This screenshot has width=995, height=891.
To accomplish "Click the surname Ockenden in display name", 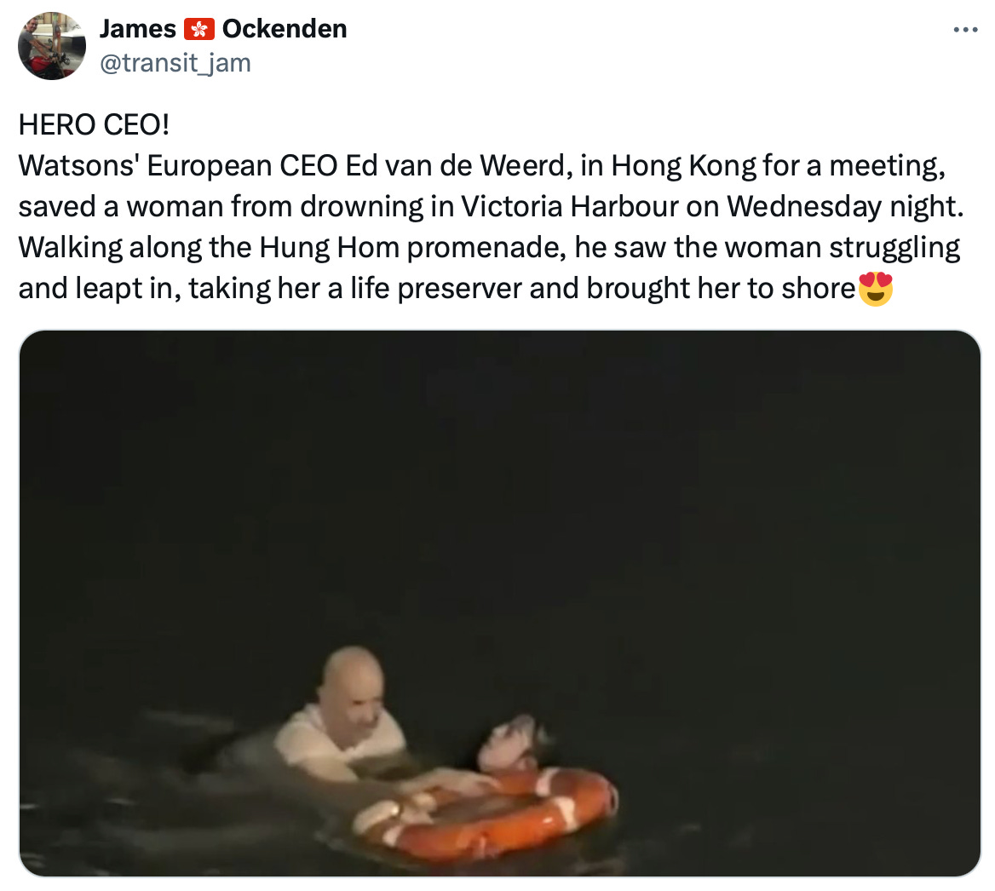I will [x=285, y=29].
